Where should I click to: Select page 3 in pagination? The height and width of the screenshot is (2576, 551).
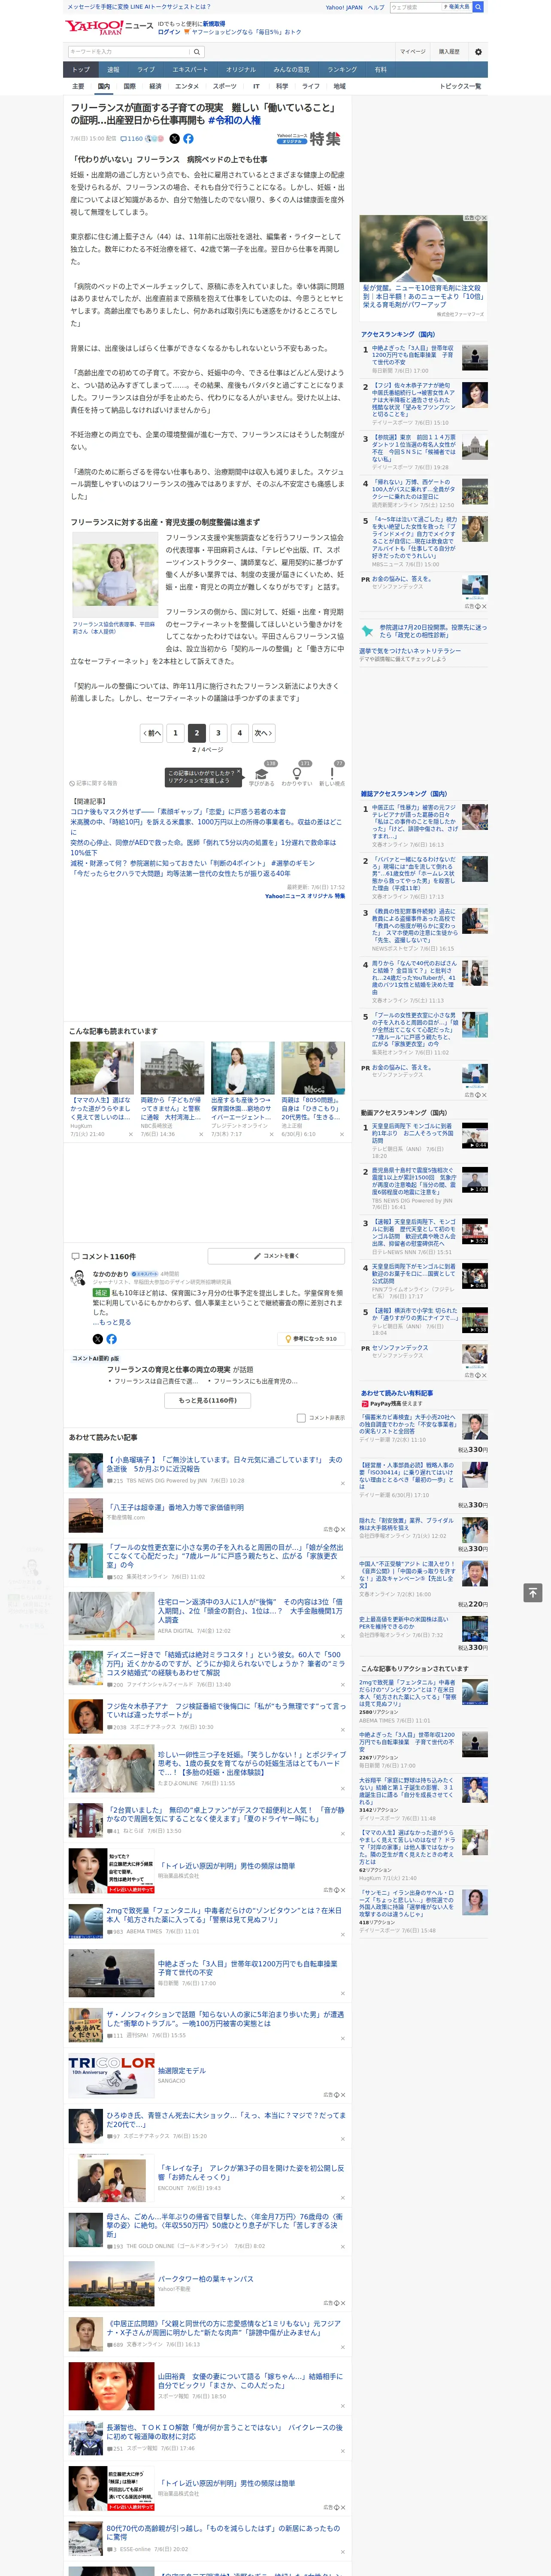(218, 733)
